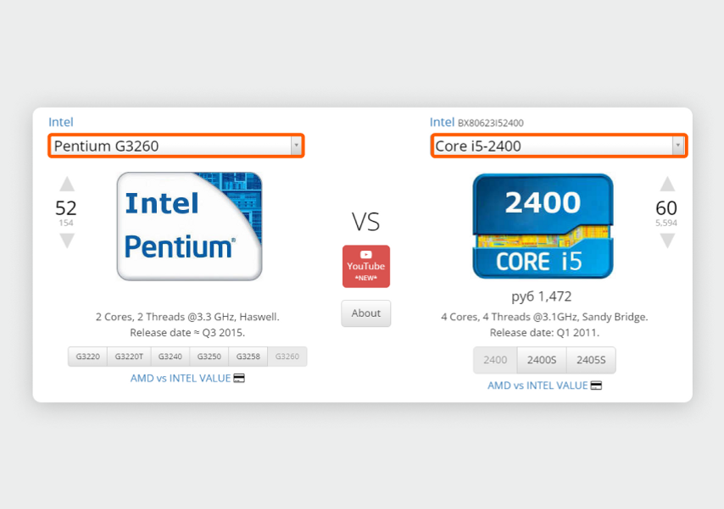Screen dimensions: 724x509
Task: Click the About button
Action: click(366, 313)
